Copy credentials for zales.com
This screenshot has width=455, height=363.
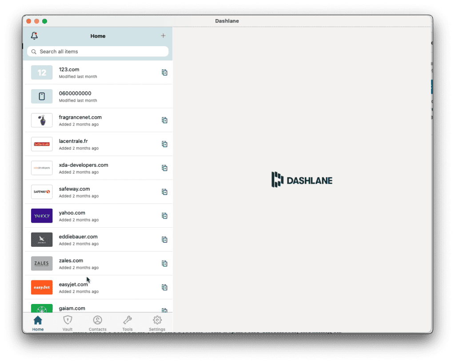(x=164, y=264)
